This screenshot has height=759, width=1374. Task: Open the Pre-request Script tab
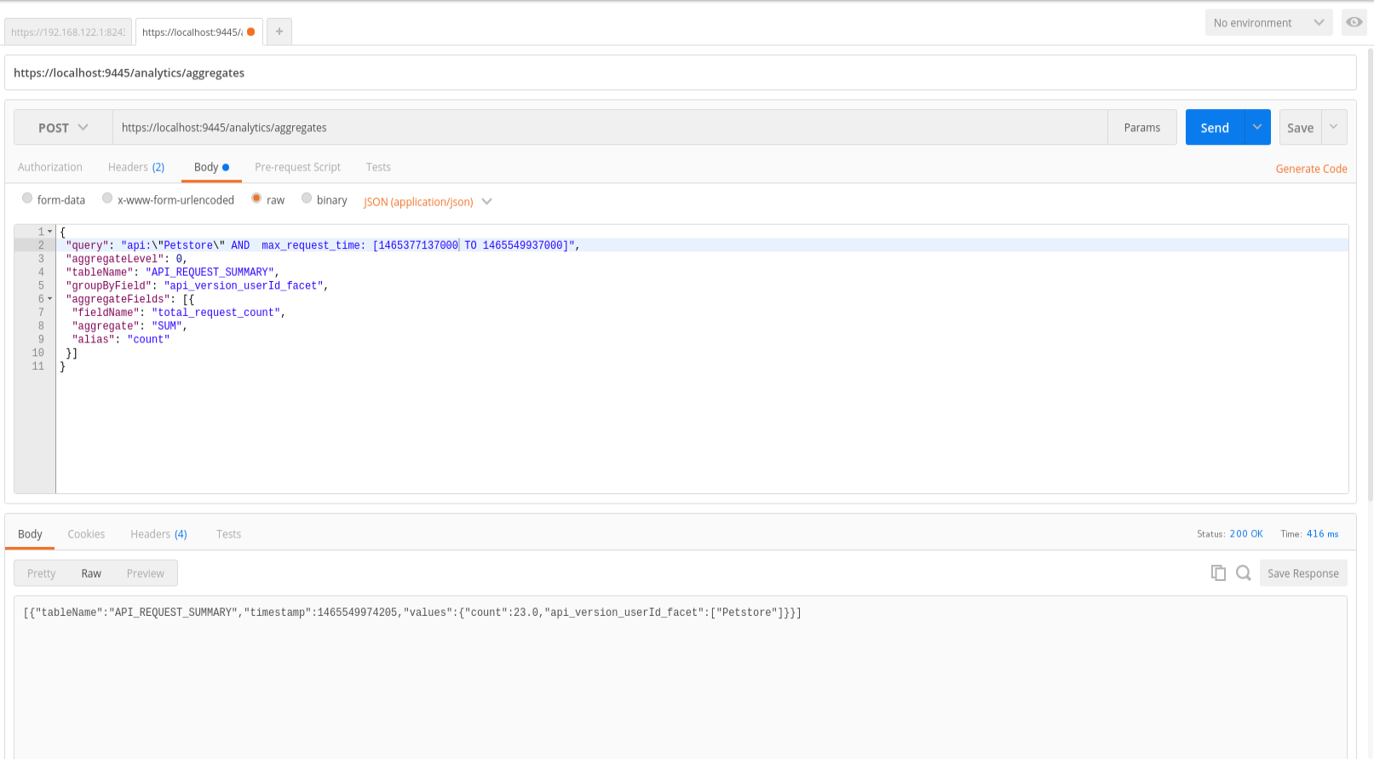tap(297, 167)
